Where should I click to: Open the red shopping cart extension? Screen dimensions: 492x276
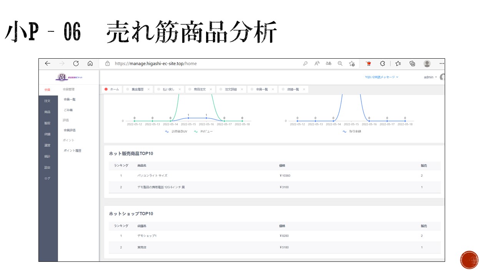368,64
